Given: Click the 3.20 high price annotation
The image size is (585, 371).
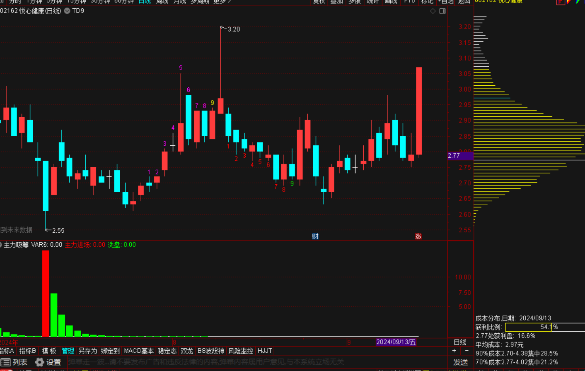Looking at the screenshot, I should click(234, 29).
